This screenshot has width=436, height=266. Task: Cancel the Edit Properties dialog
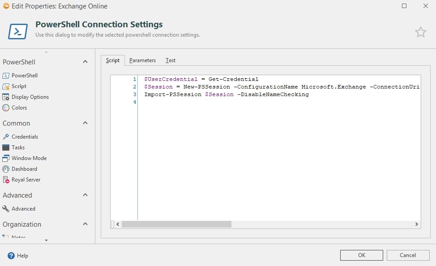pos(408,255)
